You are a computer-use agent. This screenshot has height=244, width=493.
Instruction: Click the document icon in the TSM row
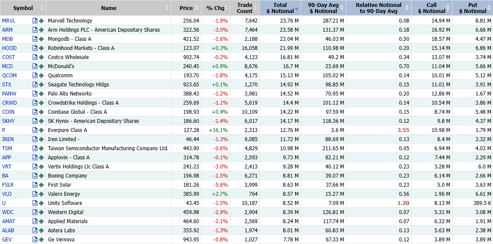click(x=35, y=148)
